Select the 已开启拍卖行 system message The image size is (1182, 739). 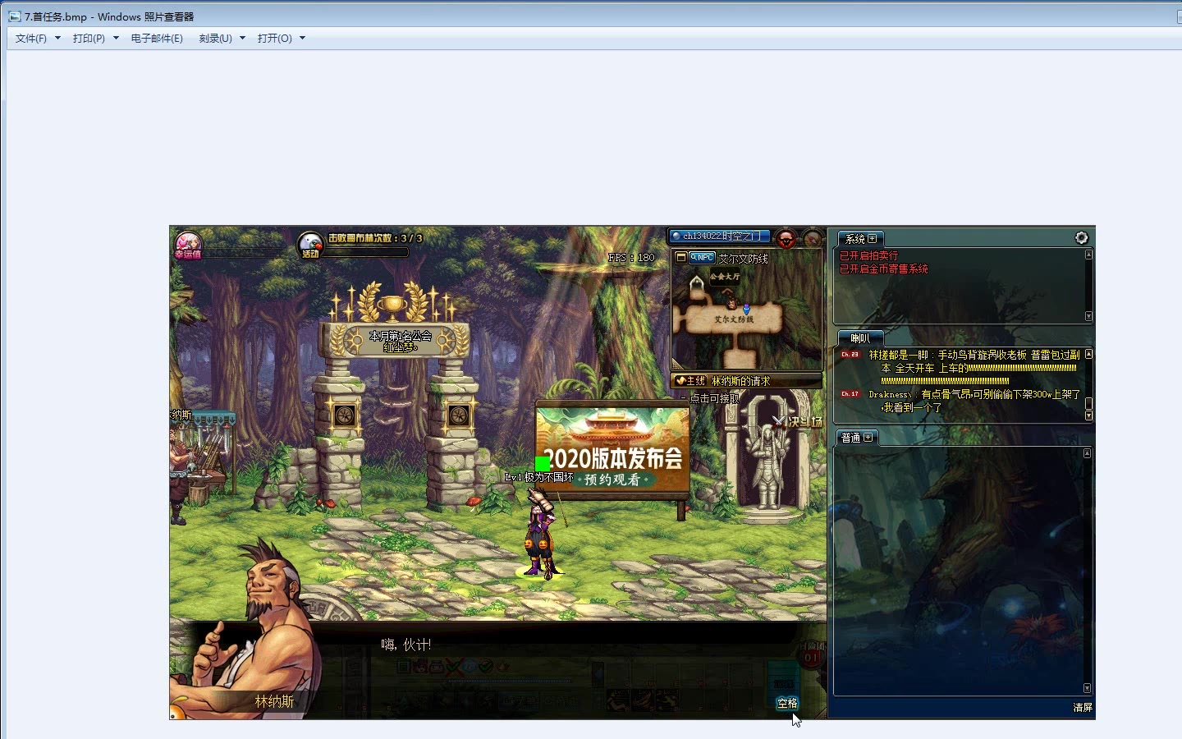[869, 256]
